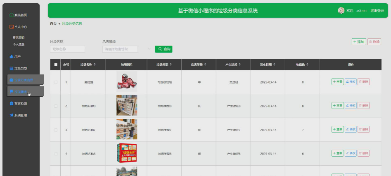Check the checkbox for row 垃圾名称6
The image size is (391, 176).
click(x=56, y=154)
